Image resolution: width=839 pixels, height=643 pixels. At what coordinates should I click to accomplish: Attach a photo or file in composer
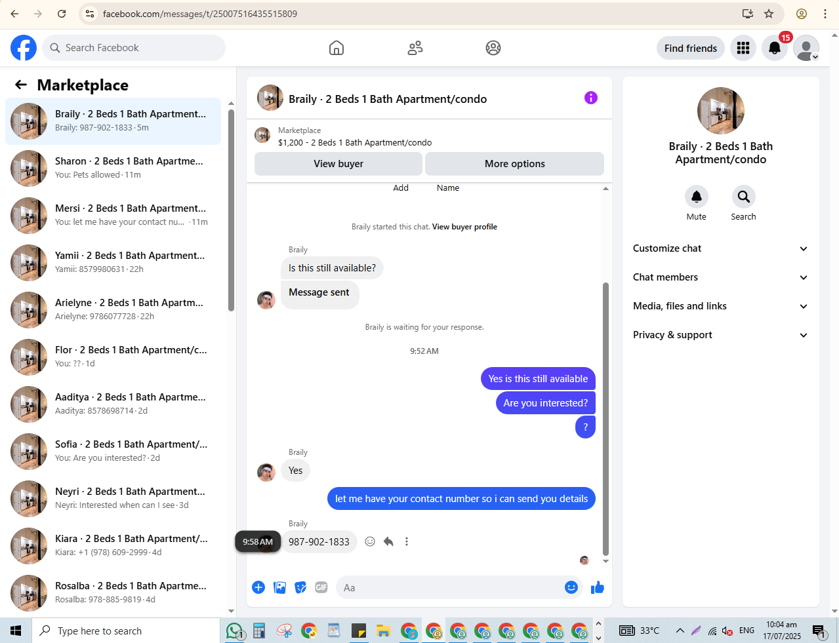coord(280,587)
